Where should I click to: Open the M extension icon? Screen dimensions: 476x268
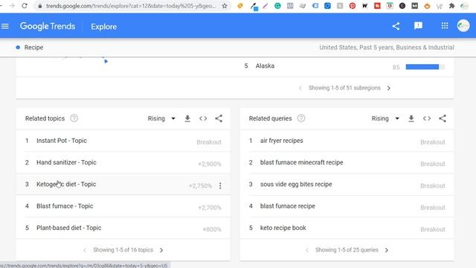pos(415,6)
